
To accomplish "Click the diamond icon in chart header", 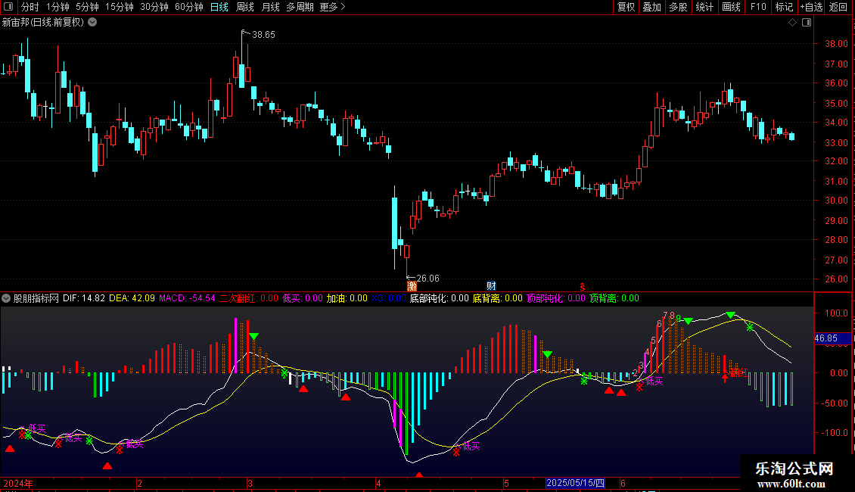I will (x=792, y=23).
